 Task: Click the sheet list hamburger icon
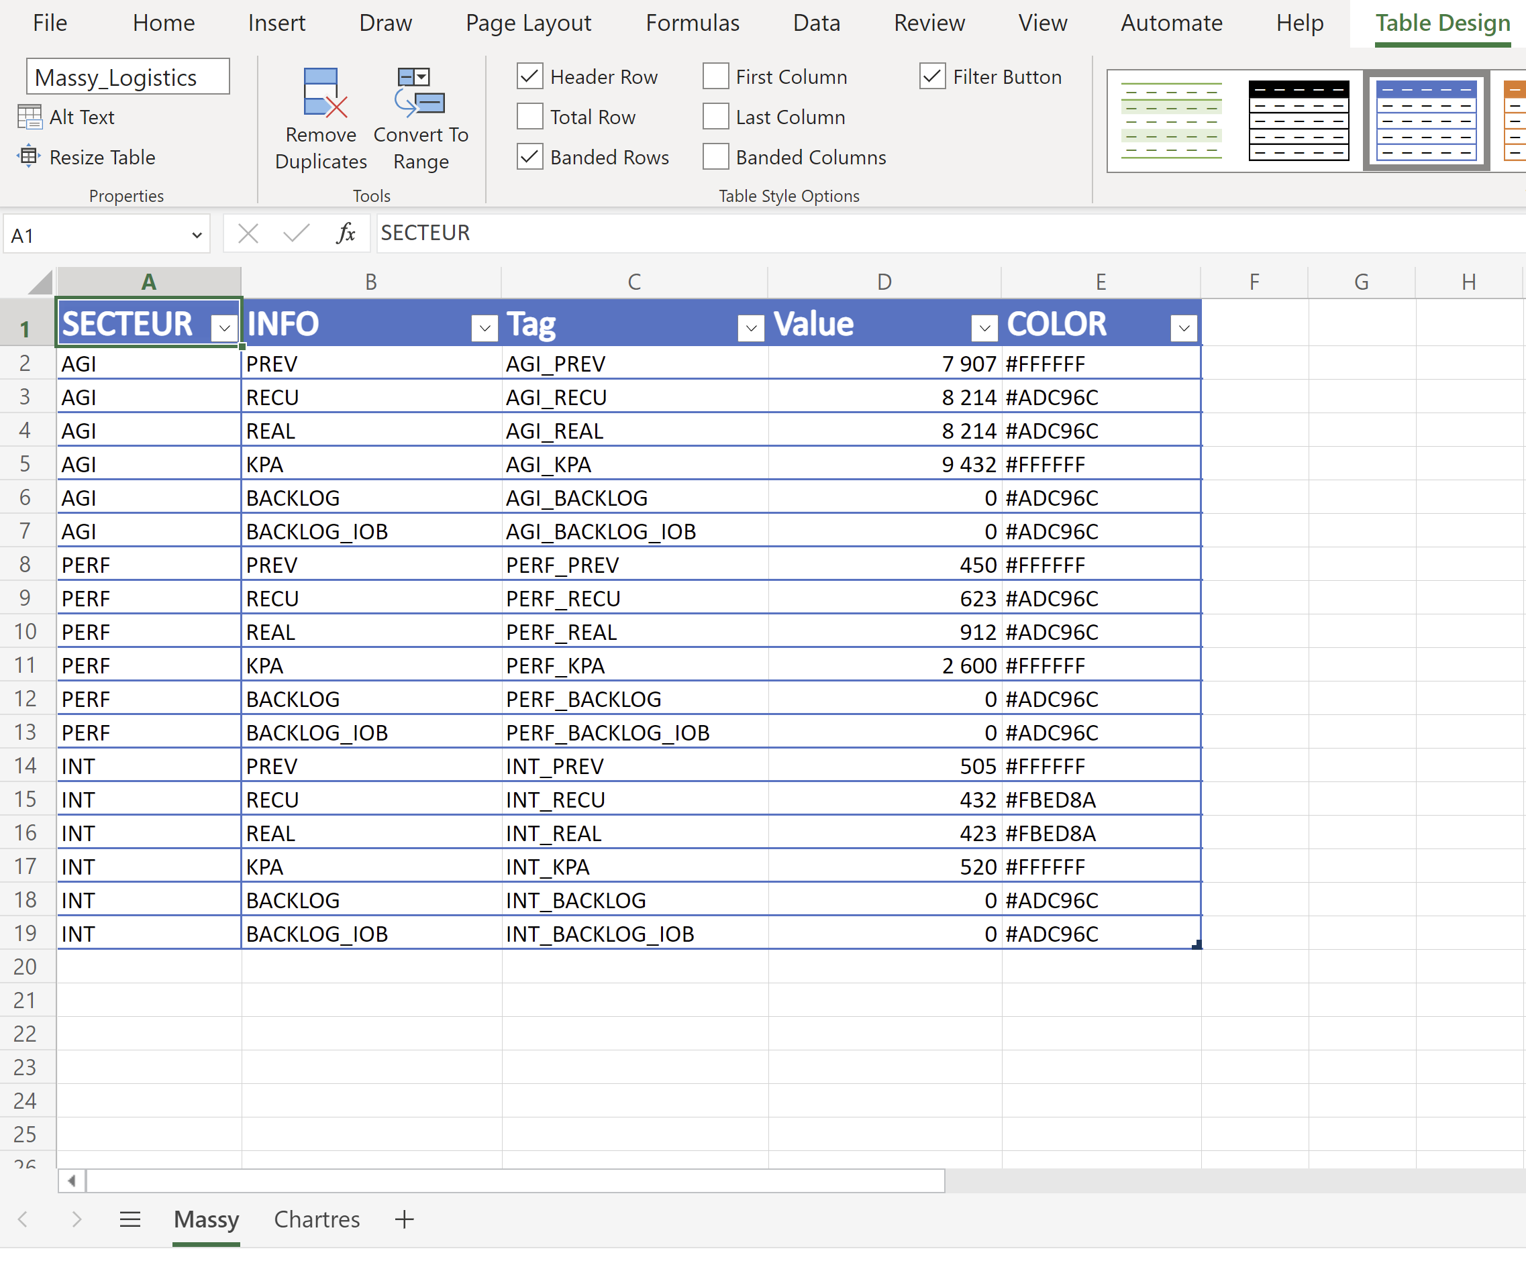pyautogui.click(x=130, y=1220)
